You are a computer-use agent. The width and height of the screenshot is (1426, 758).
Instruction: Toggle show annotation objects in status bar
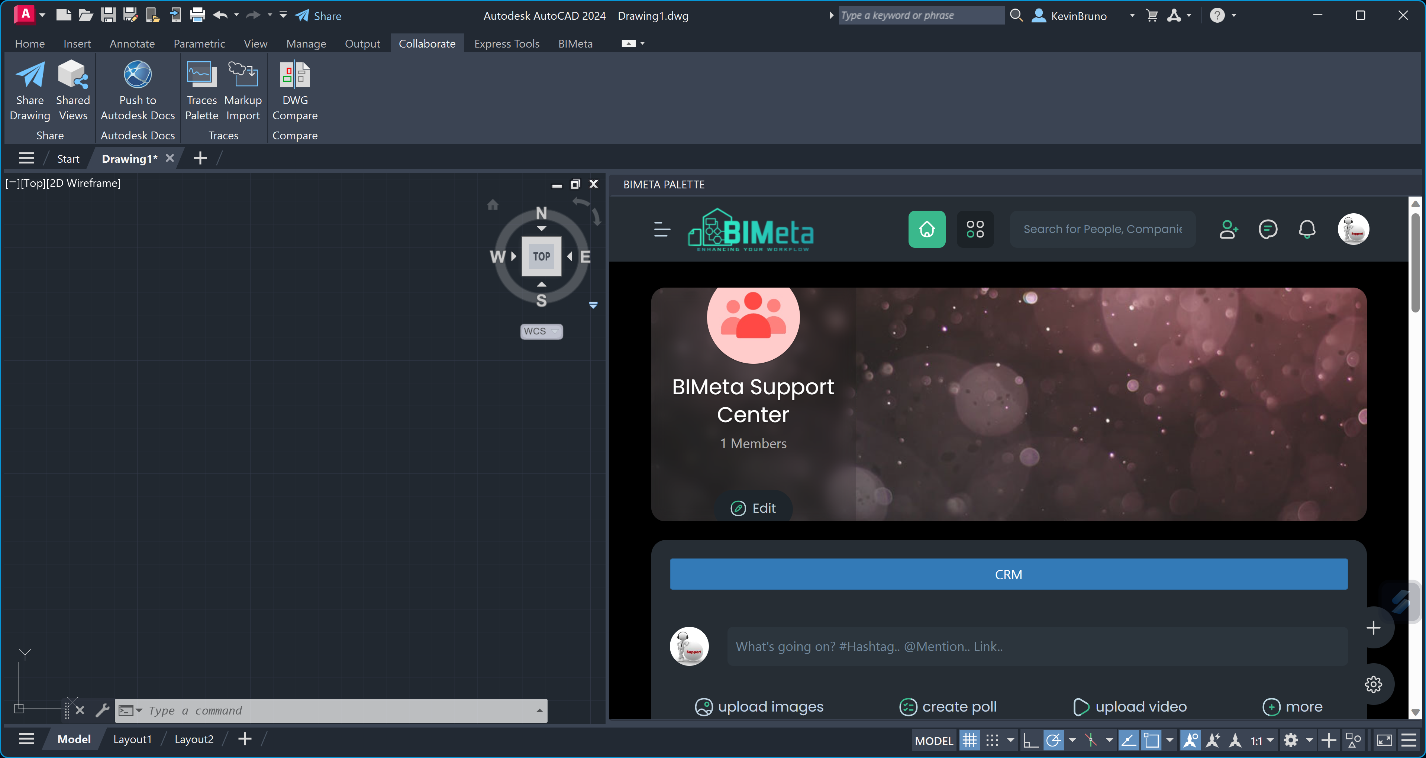click(x=1190, y=740)
